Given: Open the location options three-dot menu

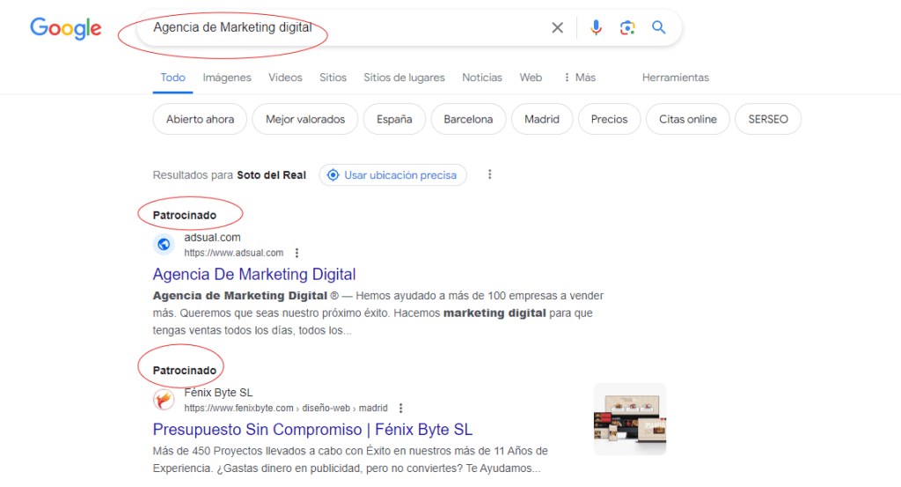Looking at the screenshot, I should (x=489, y=174).
